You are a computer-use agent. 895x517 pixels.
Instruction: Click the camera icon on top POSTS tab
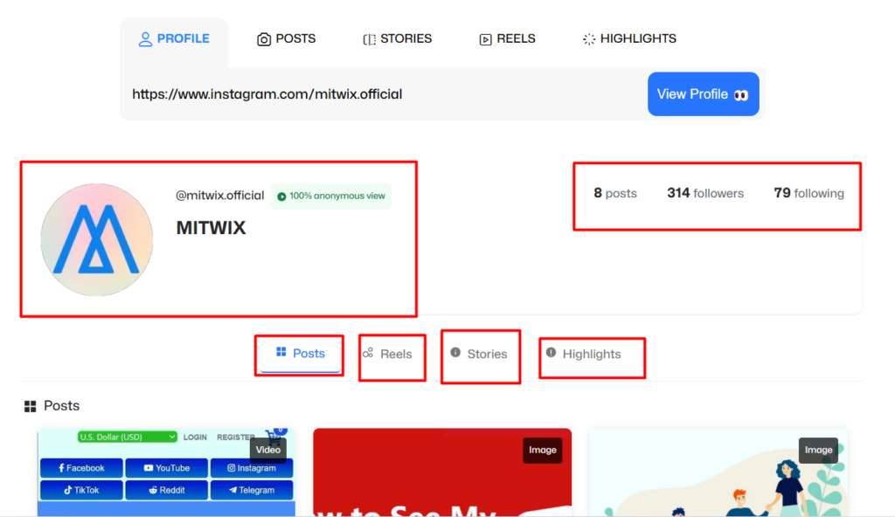(x=264, y=39)
